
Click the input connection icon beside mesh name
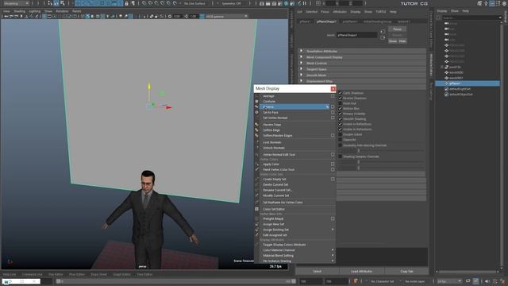coord(383,32)
